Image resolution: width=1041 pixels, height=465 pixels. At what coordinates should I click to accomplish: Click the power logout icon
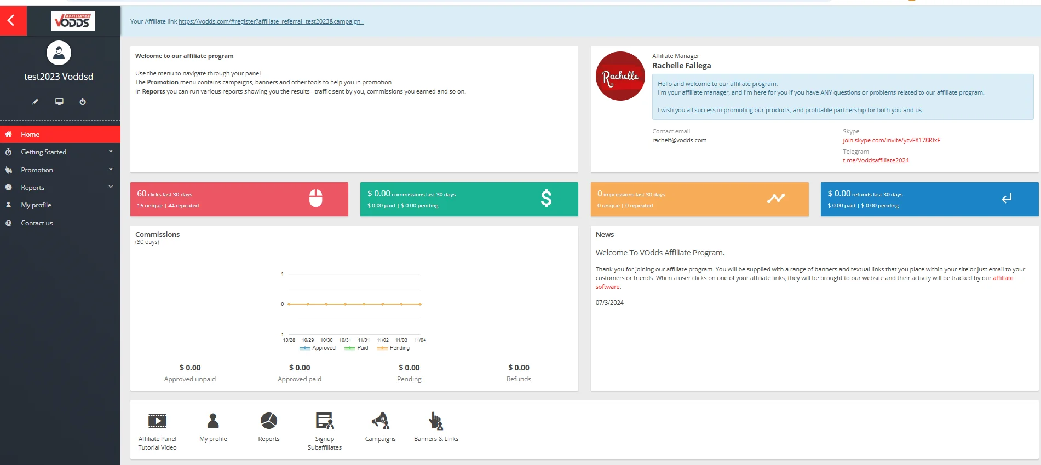click(x=83, y=102)
